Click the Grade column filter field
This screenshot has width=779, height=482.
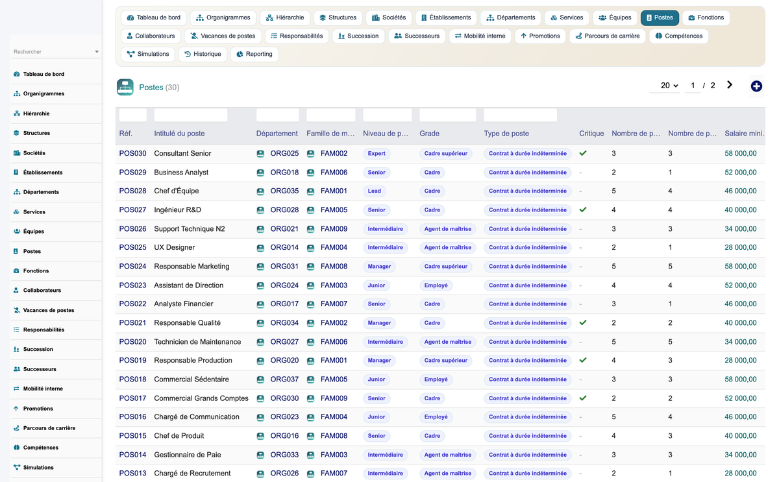point(448,115)
